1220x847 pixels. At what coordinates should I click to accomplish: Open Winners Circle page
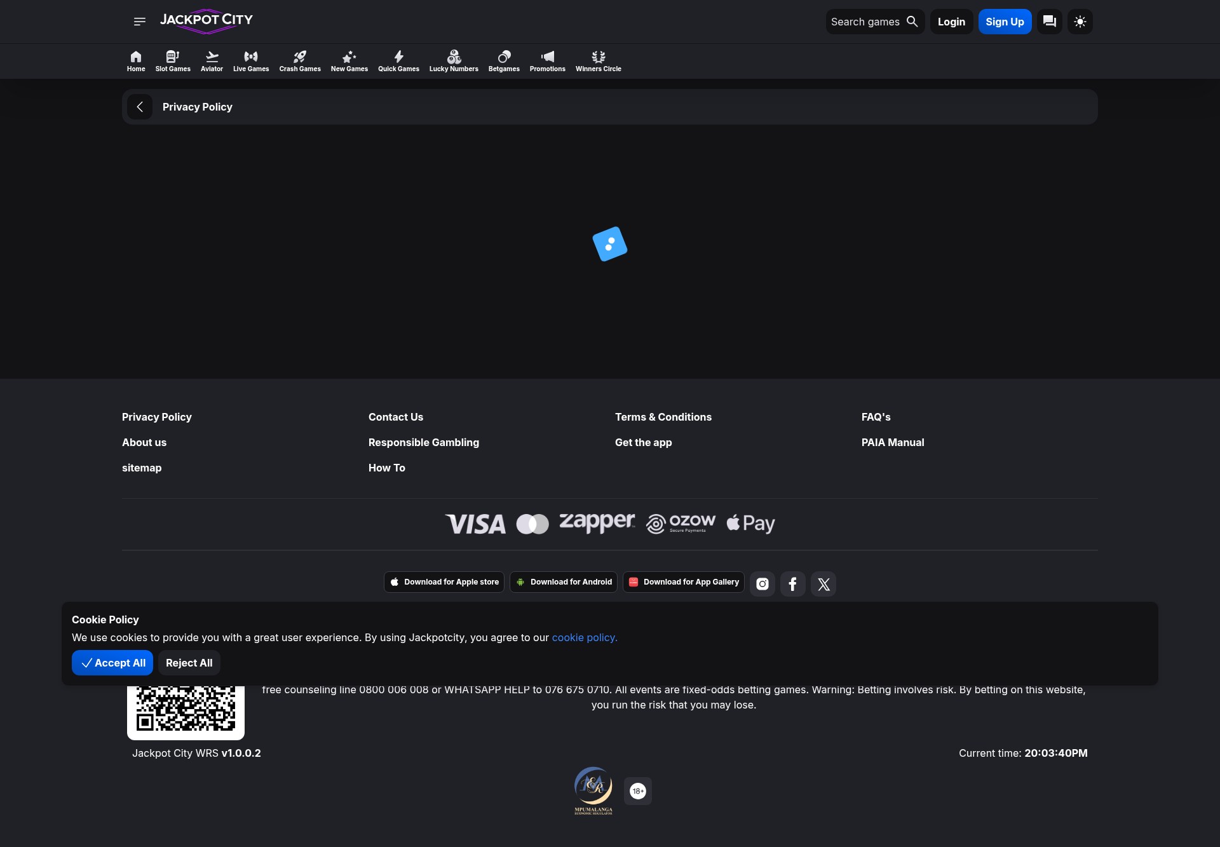599,61
